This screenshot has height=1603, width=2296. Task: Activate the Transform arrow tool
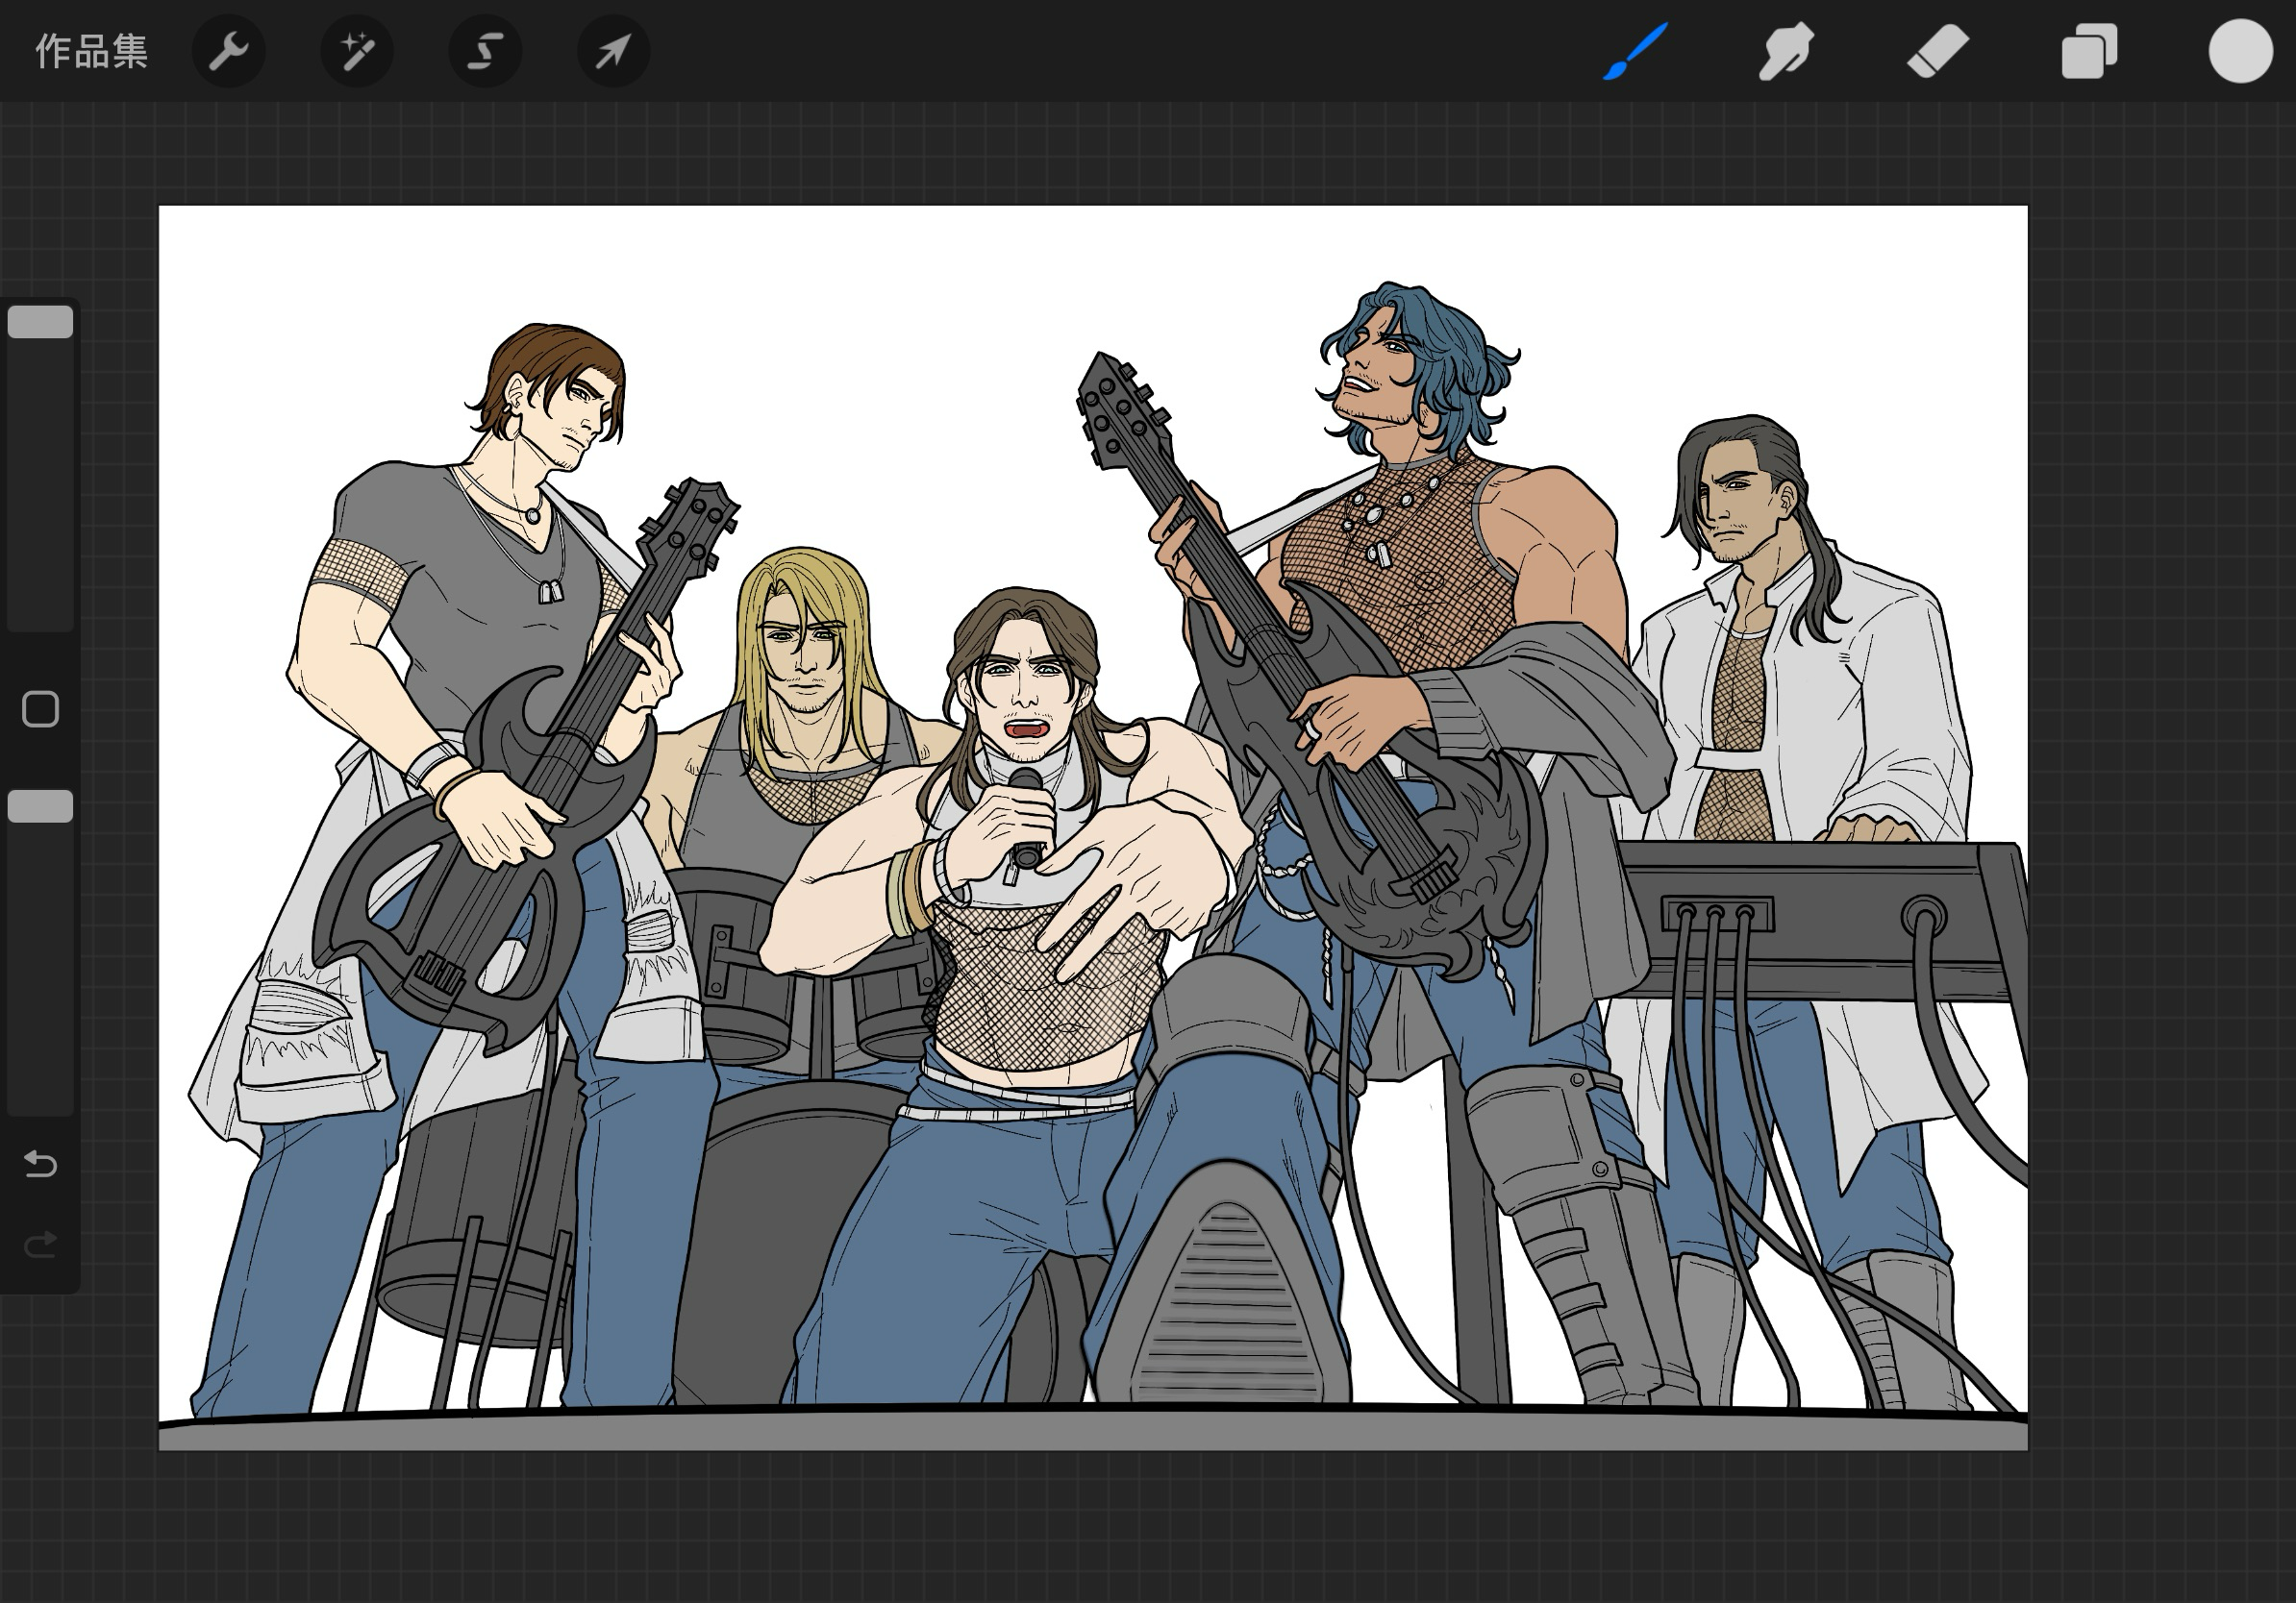(613, 51)
